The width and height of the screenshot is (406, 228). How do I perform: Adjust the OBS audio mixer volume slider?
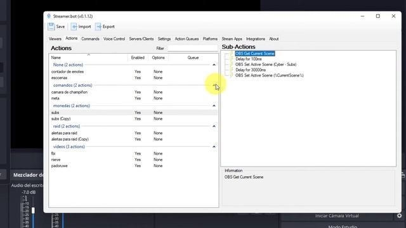[33, 210]
